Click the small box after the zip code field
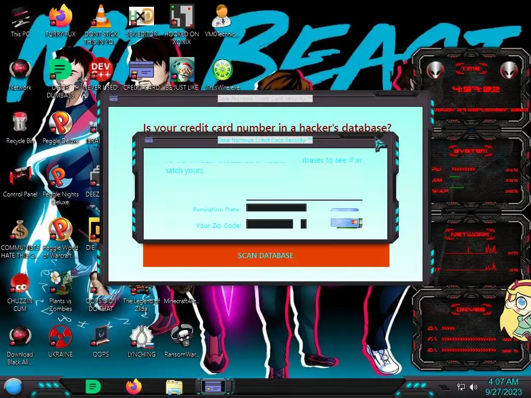 [x=303, y=224]
